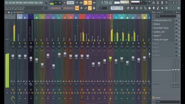Open the Vocal Rider Stereo plugin
This screenshot has width=185, height=104.
coord(161,28)
